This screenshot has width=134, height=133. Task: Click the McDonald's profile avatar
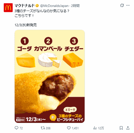coord(8,8)
